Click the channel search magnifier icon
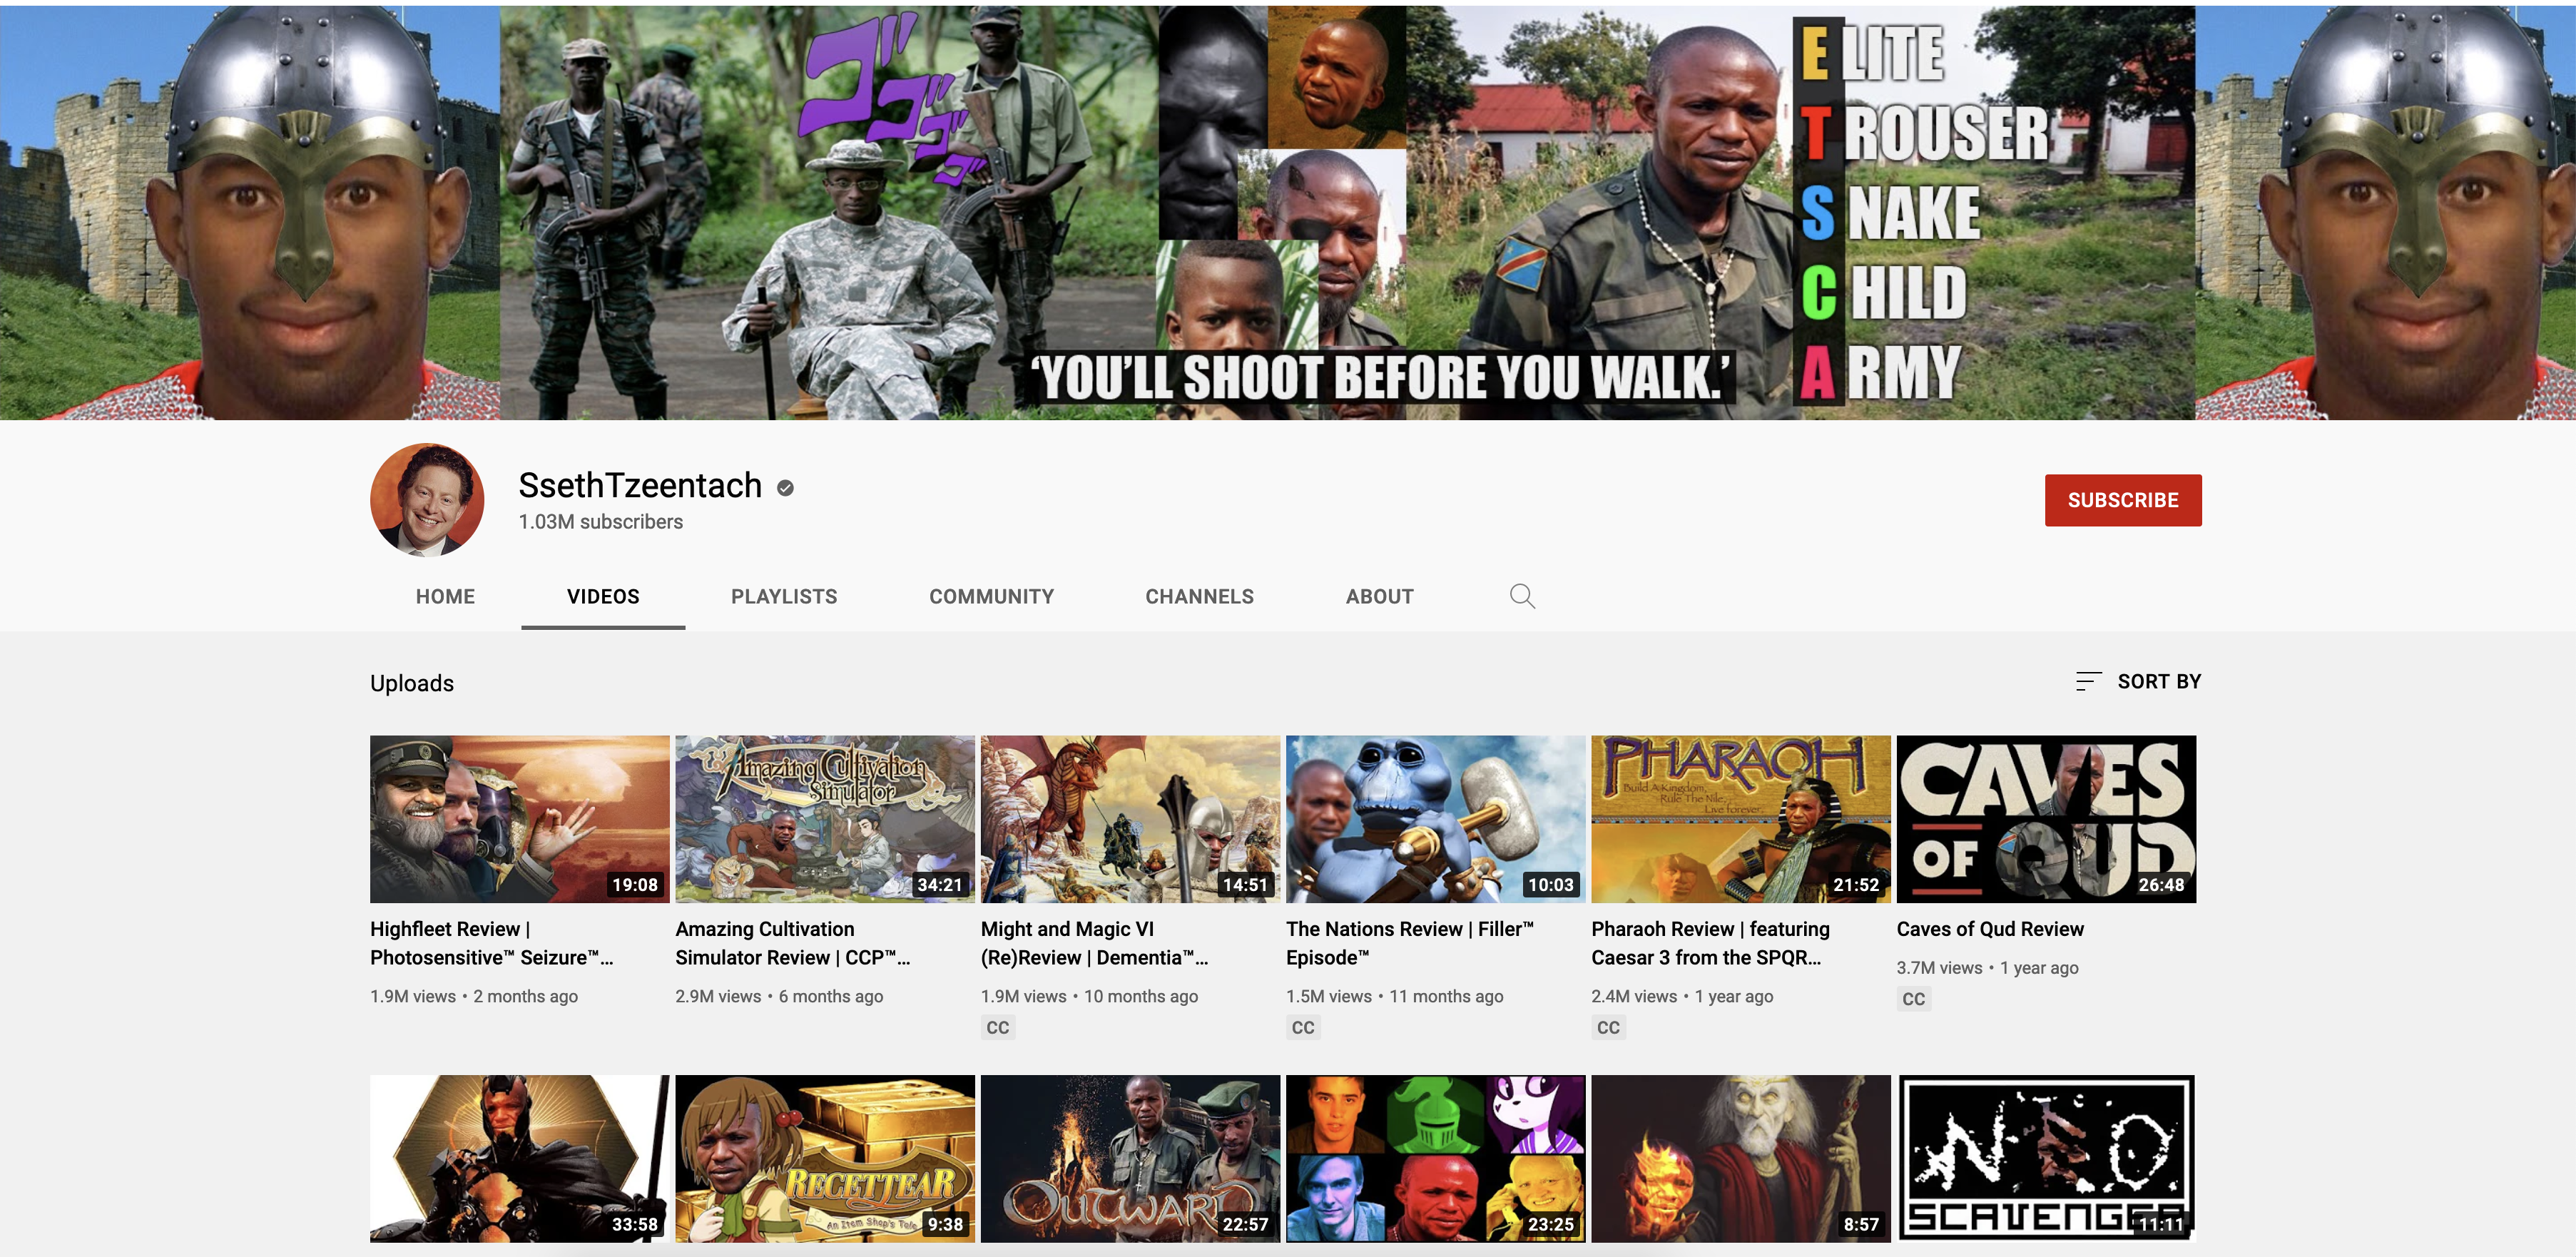 coord(1522,596)
